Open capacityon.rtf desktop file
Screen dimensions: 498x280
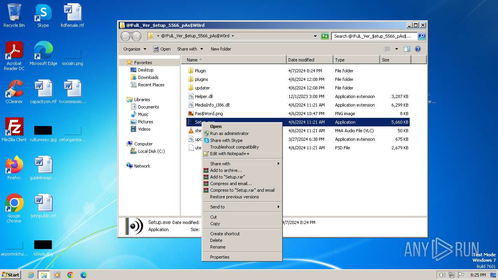43,92
